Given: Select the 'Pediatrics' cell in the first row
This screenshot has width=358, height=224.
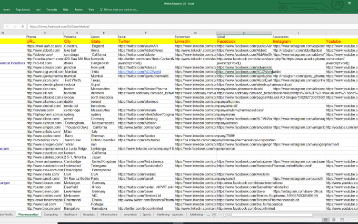Looking at the screenshot, I should 77,37.
